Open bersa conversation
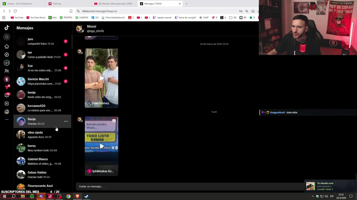This screenshot has height=200, width=357. 42,148
